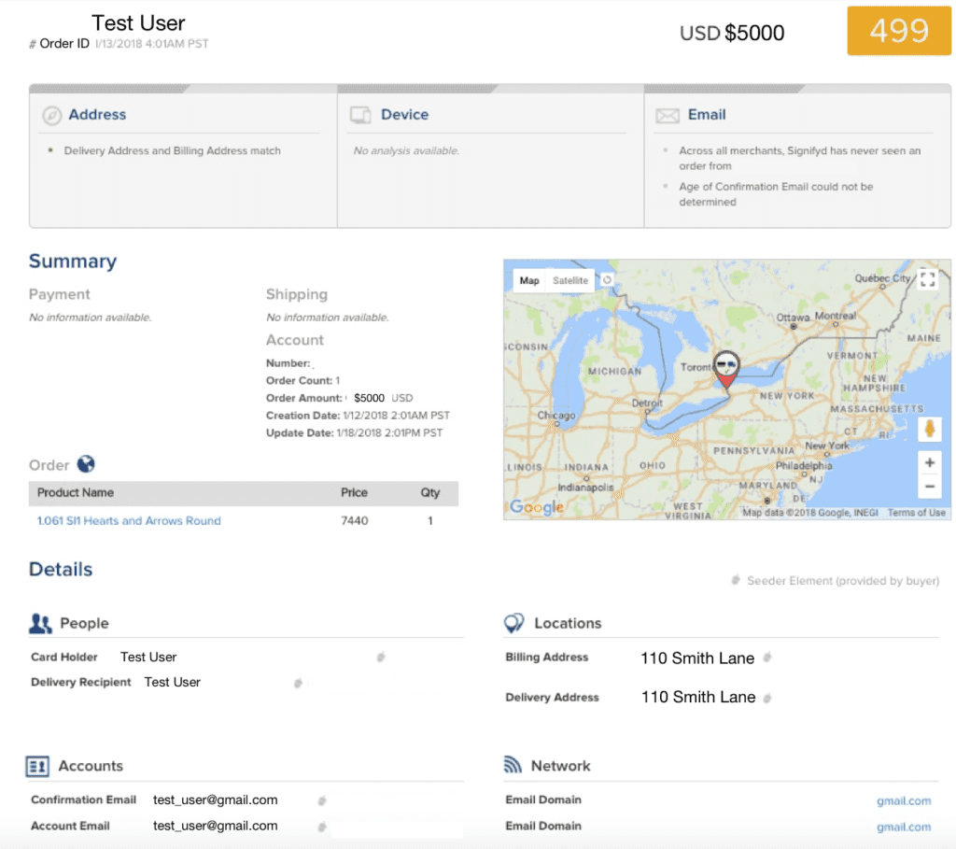The image size is (956, 849).
Task: Click the Device panel icon
Action: 360,115
